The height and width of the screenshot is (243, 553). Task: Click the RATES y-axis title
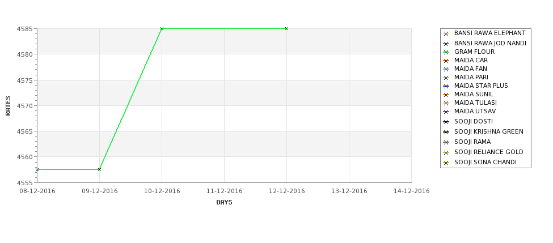coord(8,106)
